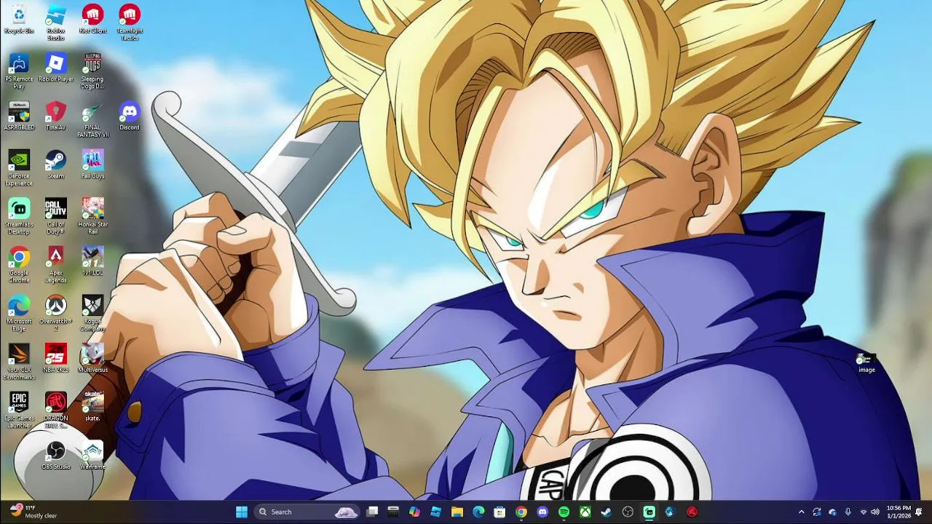Select the Rogue Company desktop icon
Viewport: 932px width, 524px height.
(92, 314)
